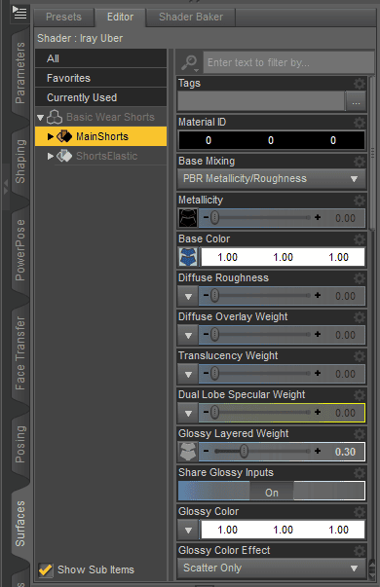Screen dimensions: 380x587
Task: Open the Diffuse Overlay Weight gear settings
Action: [x=359, y=316]
